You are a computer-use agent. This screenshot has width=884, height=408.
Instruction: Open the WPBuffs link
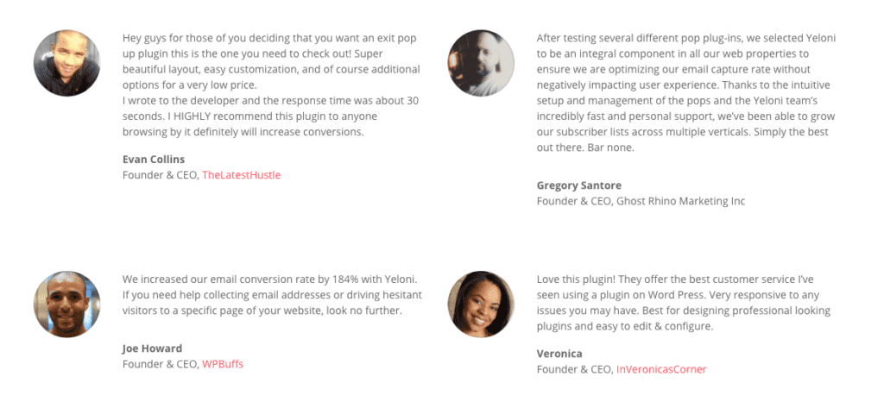coord(222,364)
